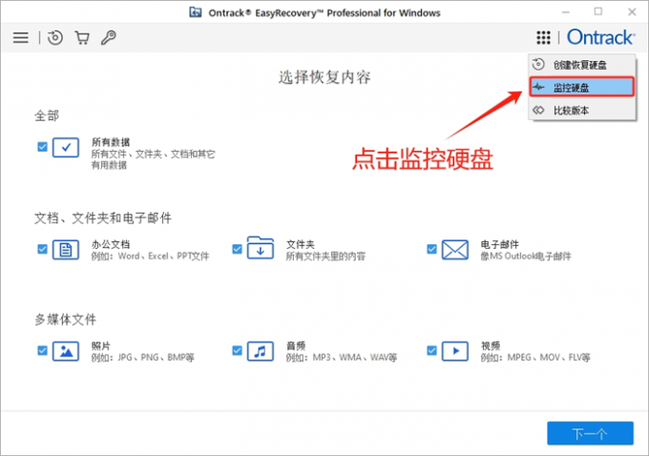Image resolution: width=649 pixels, height=456 pixels.
Task: Click the 所有数据 label
Action: 111,142
